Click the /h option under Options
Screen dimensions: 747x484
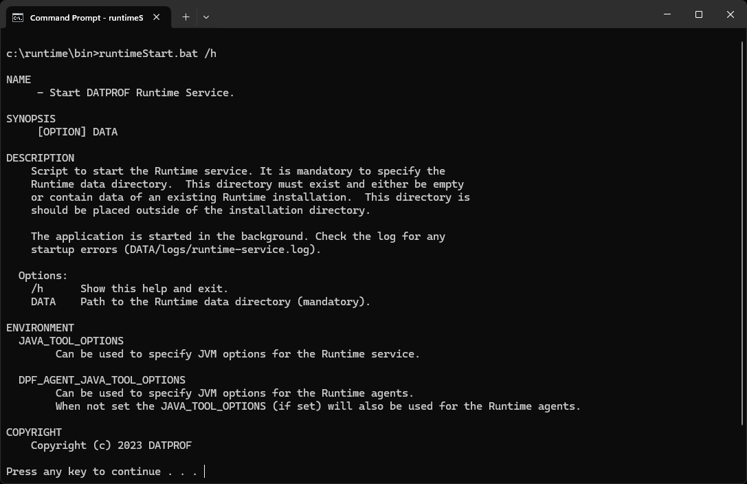coord(37,288)
